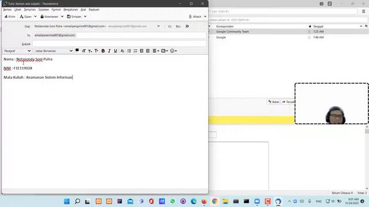This screenshot has width=369, height=207.
Task: Open the Ejaan dropdown arrow
Action: 35,17
